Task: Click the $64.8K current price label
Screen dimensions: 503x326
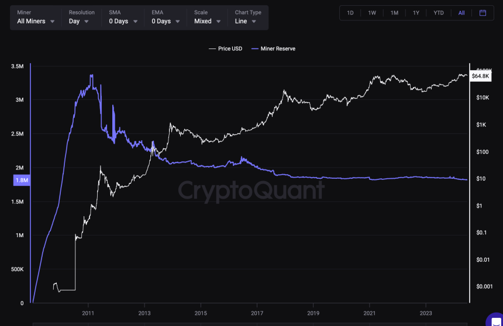Action: [x=480, y=76]
